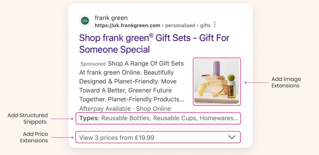Screen dimensions: 319x155
Task: Click "Reusable Bottles" in the Types snippet
Action: 125,118
